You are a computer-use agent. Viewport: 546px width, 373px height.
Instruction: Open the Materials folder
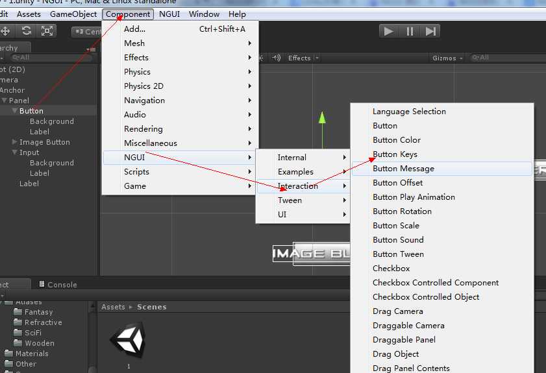point(27,354)
